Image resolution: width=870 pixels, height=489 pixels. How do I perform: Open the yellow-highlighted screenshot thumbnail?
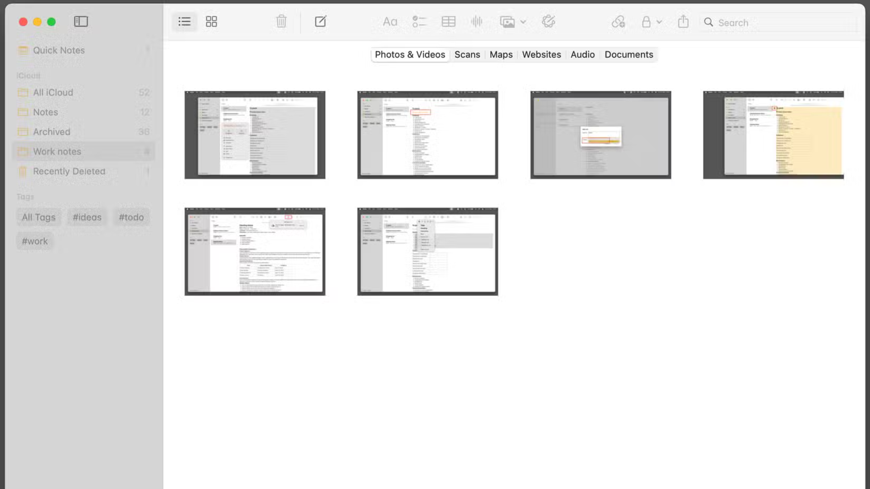[x=773, y=134]
